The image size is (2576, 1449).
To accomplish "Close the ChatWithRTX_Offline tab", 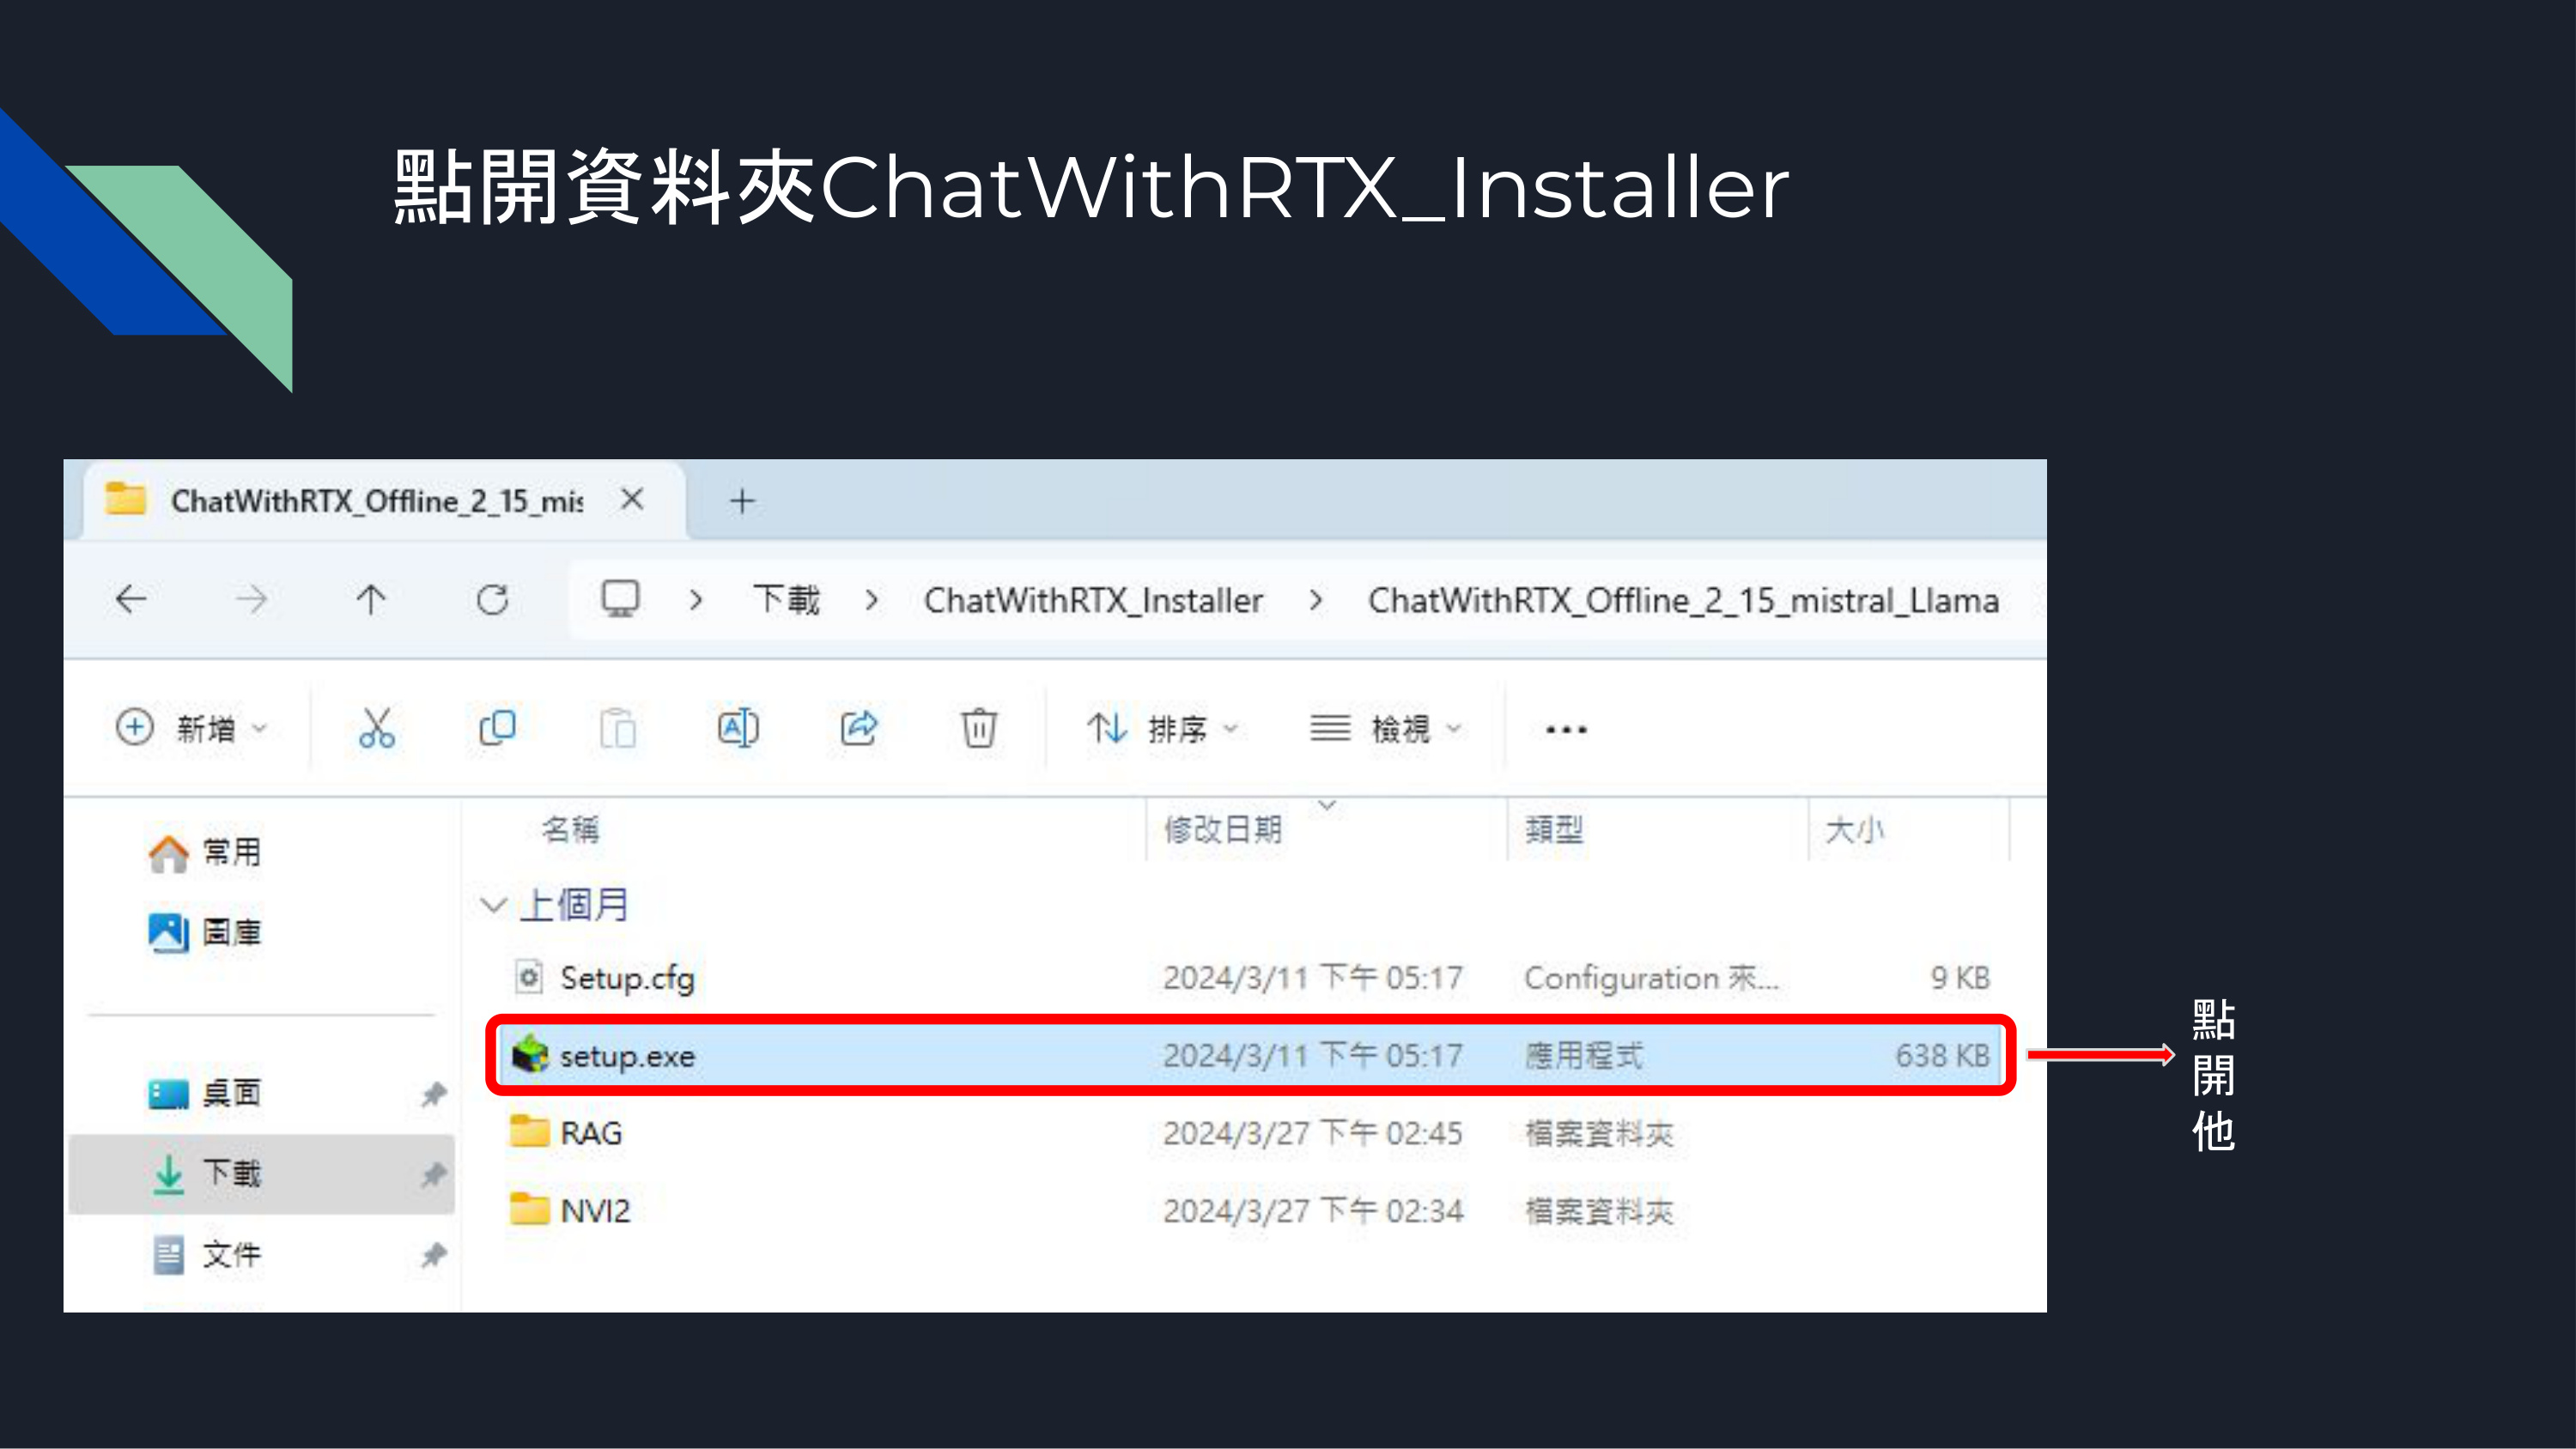I will click(x=632, y=499).
